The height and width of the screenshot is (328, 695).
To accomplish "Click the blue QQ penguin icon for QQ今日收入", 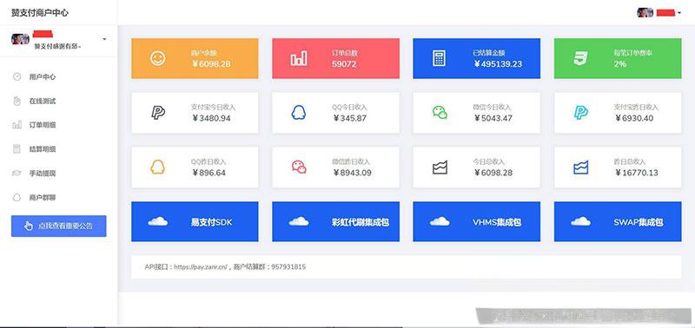I will point(298,113).
